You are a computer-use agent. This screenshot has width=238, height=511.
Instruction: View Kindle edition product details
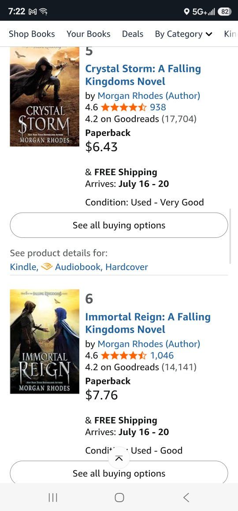coord(23,267)
